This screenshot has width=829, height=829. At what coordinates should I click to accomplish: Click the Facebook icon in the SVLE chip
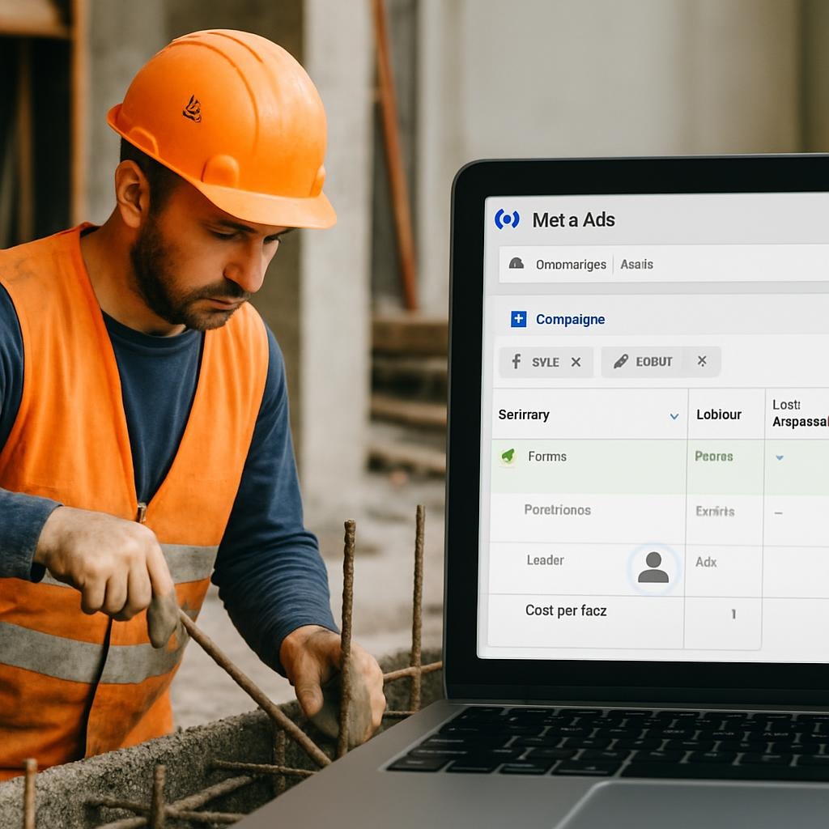pos(516,362)
